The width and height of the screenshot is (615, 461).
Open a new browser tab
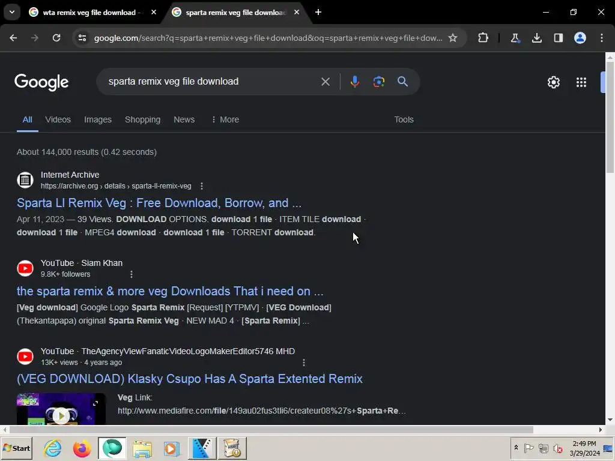pos(318,12)
